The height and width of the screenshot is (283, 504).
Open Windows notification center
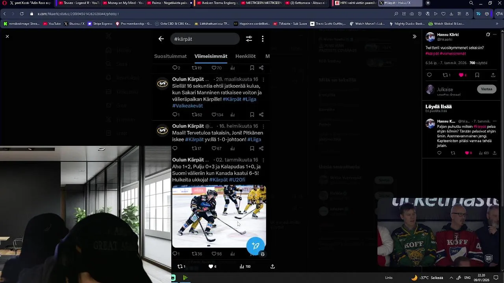(496, 277)
